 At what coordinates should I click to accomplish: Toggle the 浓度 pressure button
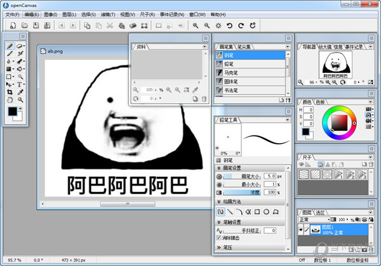coord(219,193)
